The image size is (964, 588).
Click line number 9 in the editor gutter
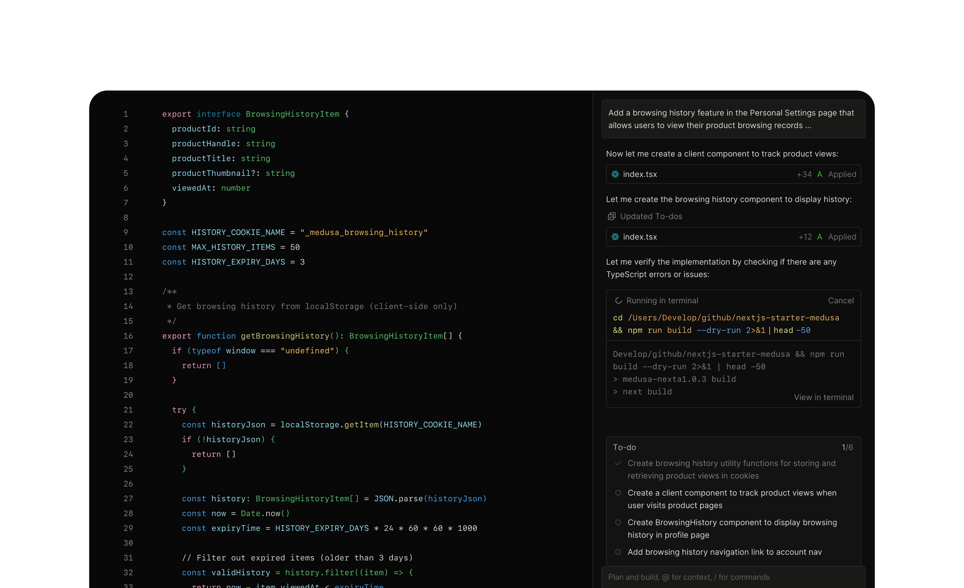(126, 233)
